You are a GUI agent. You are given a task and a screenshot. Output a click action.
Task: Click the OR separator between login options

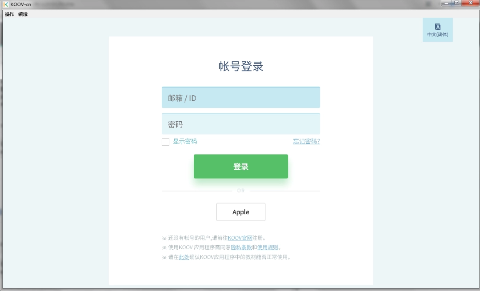[x=241, y=190]
